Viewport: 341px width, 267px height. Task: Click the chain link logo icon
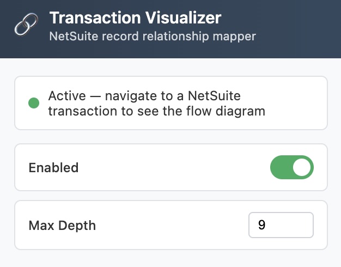coord(26,25)
